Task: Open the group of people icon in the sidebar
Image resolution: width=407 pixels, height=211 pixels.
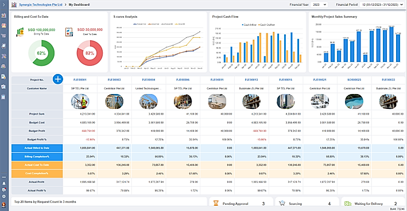Action: (3, 66)
